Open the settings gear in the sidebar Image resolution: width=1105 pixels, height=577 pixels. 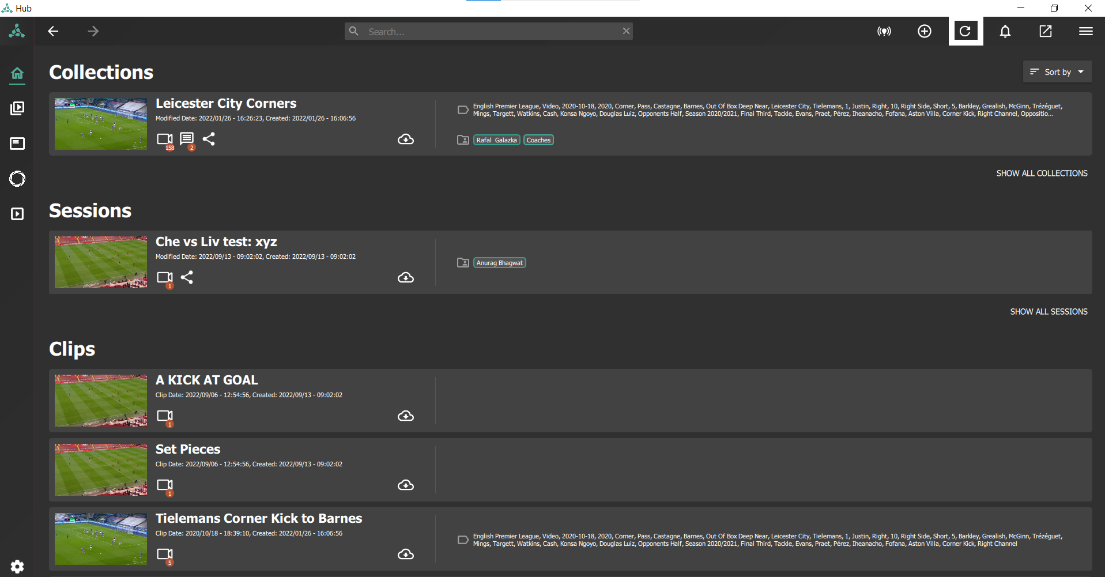point(17,566)
